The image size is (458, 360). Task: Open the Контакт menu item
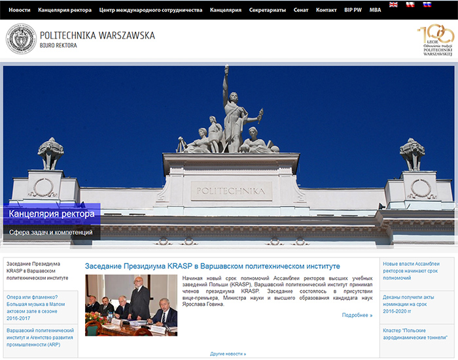[326, 10]
